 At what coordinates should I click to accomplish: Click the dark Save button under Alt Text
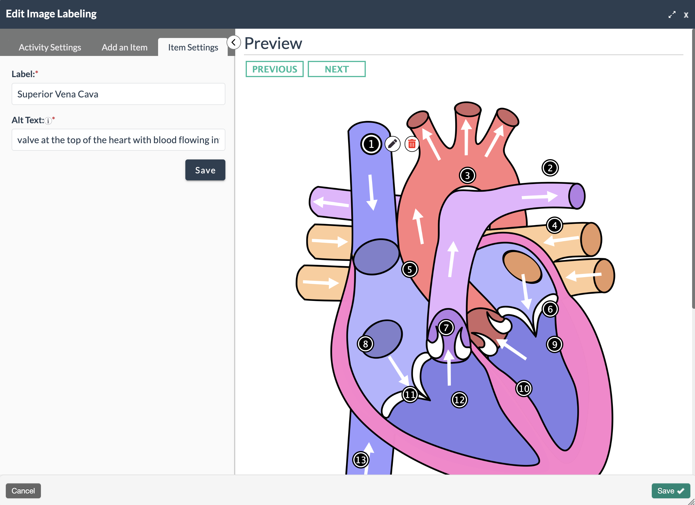tap(205, 170)
